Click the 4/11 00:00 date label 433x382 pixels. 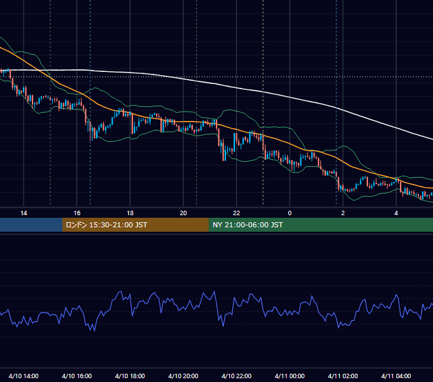pos(290,376)
